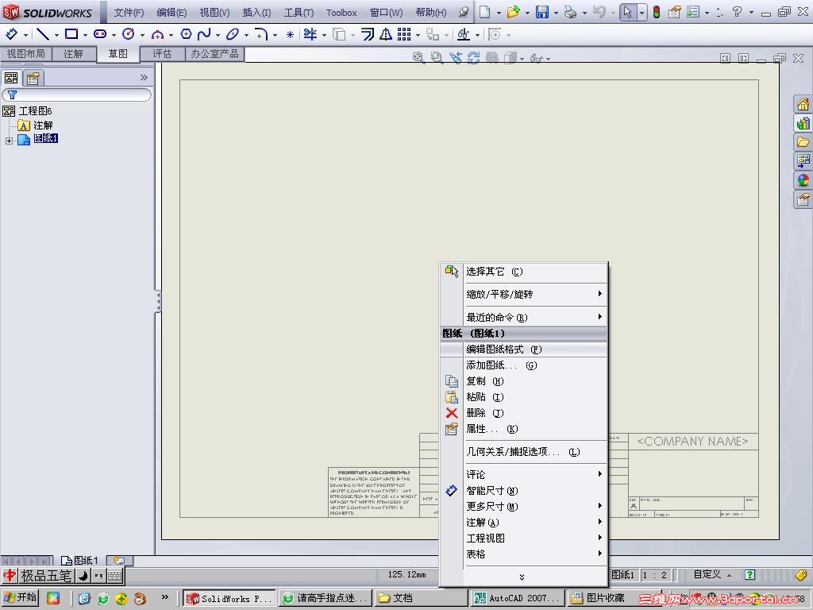Viewport: 813px width, 610px height.
Task: Open SolidWorks Resources home icon in task pane
Action: click(803, 104)
